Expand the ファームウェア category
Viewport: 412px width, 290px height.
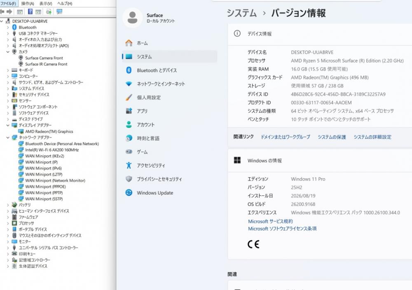pos(8,217)
